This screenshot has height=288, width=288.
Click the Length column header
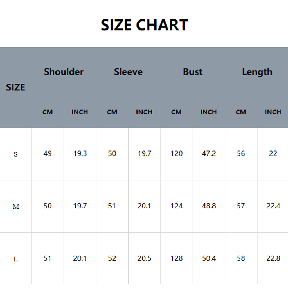pyautogui.click(x=257, y=72)
